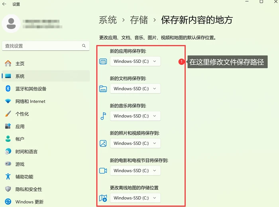Viewport: 279px width, 207px height.
Task: Click the 隐私和安全性 shield icon
Action: pyautogui.click(x=8, y=189)
